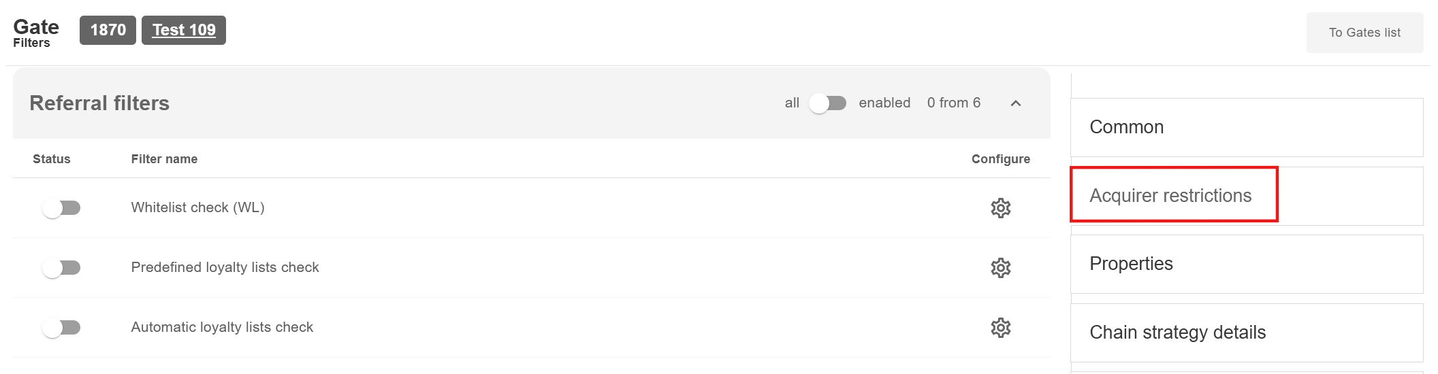Click the Status column header

52,159
